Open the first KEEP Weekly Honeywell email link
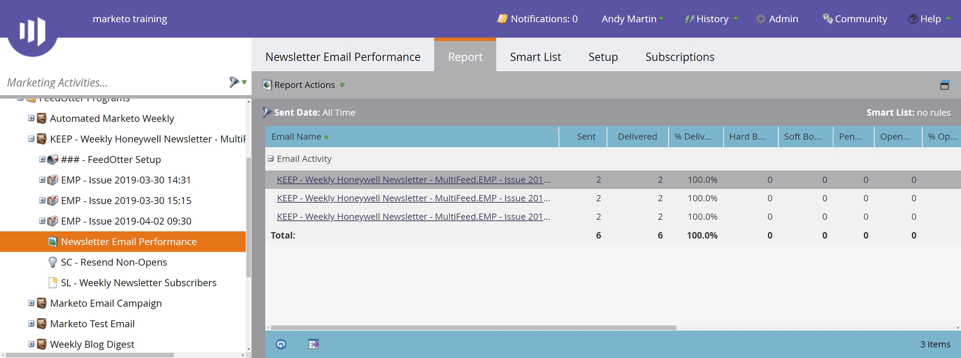 pos(413,180)
